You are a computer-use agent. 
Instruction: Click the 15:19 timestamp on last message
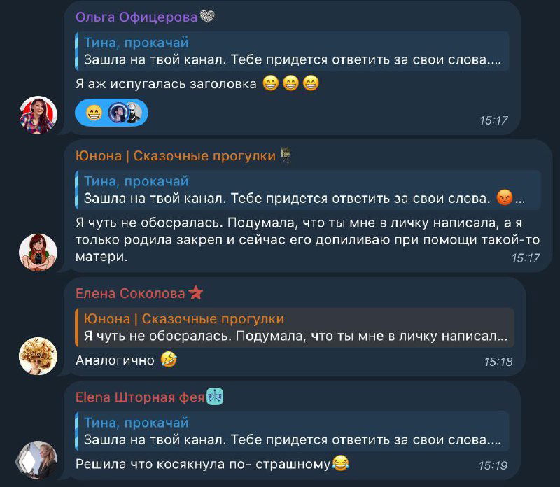493,465
